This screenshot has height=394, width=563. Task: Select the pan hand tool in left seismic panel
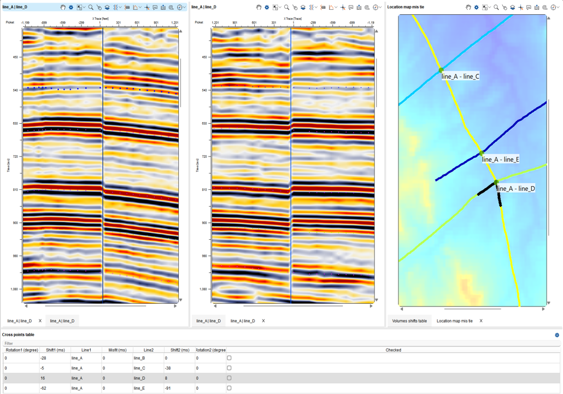pos(63,8)
